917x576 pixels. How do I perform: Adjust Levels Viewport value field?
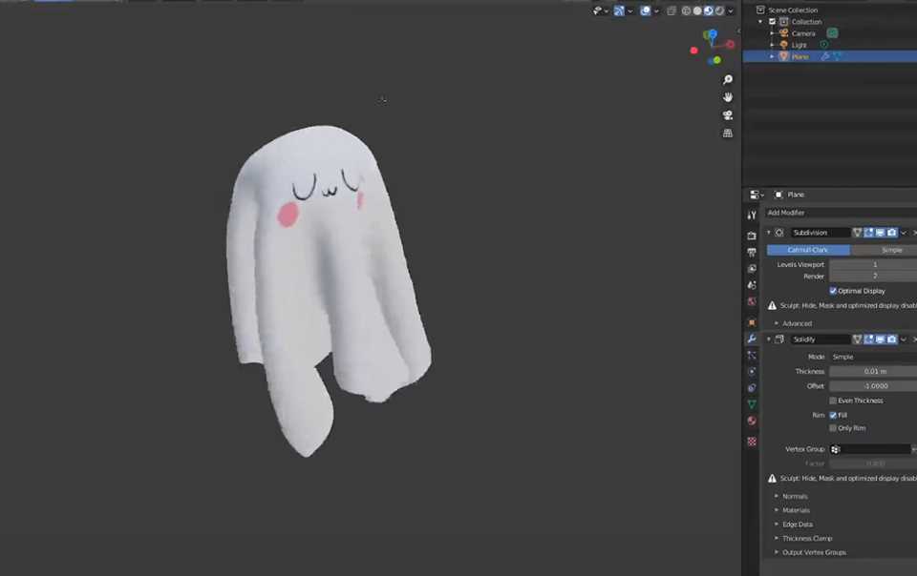(873, 264)
